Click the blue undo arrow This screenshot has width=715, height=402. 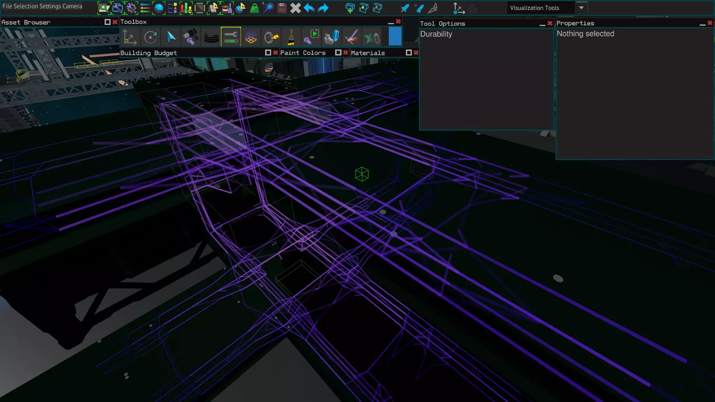pyautogui.click(x=309, y=8)
